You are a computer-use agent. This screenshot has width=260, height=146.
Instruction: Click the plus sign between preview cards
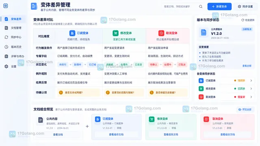(x=87, y=127)
